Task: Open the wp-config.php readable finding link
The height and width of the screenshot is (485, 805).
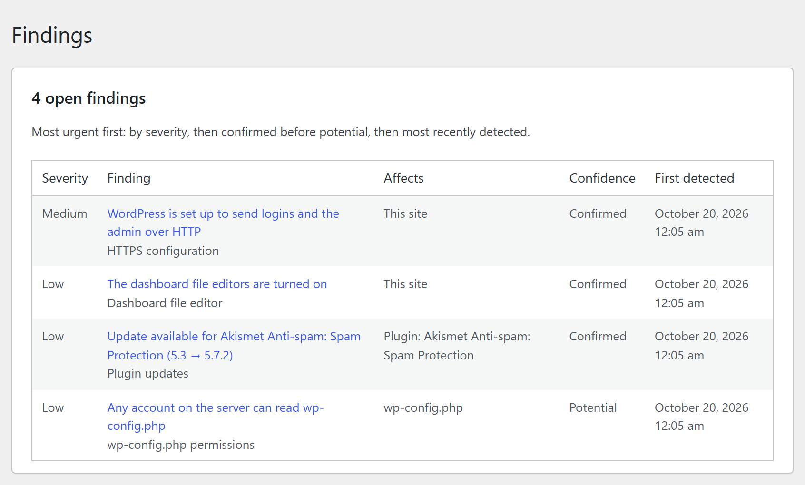Action: [x=215, y=417]
